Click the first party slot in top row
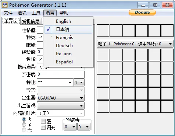 [x=103, y=31]
